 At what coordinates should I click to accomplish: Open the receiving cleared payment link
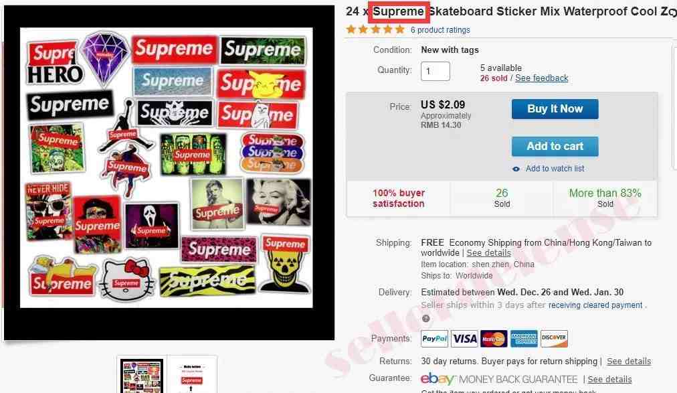pos(595,305)
